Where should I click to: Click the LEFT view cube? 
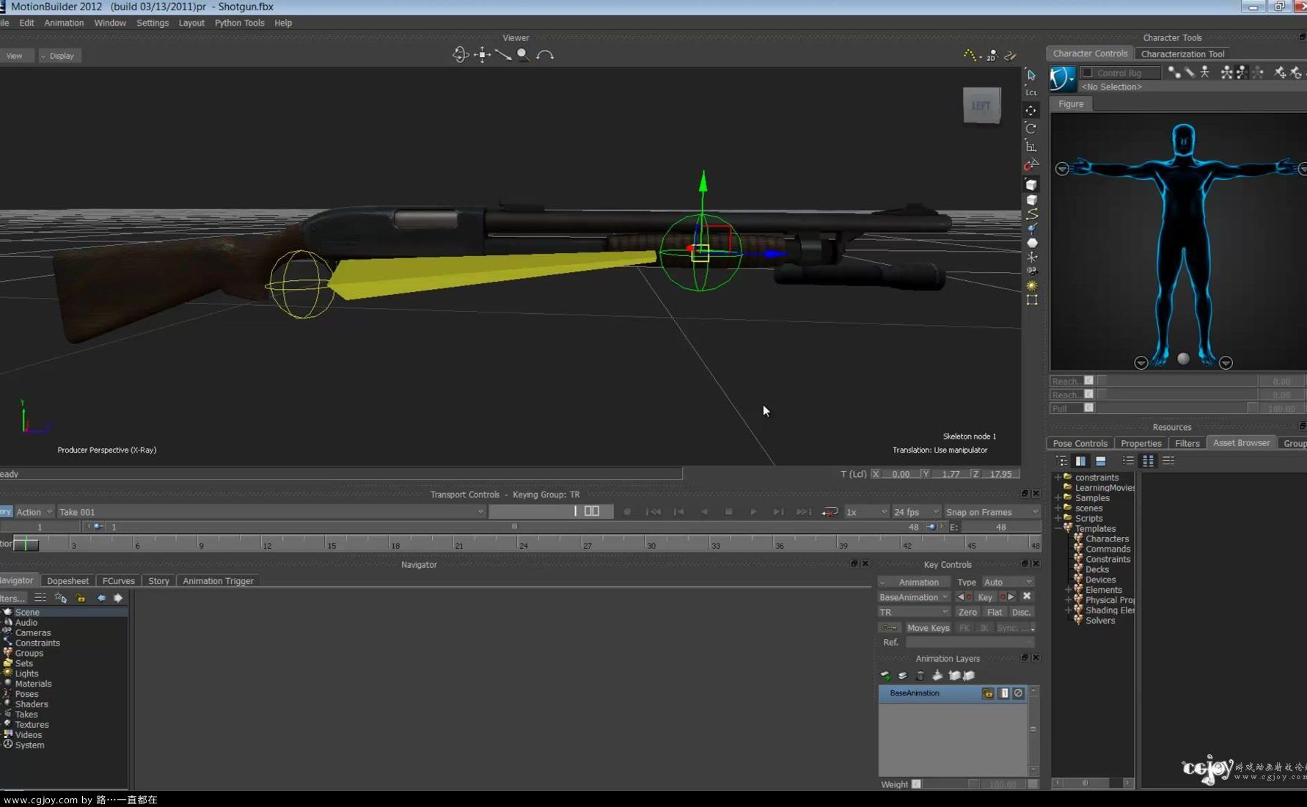[981, 106]
